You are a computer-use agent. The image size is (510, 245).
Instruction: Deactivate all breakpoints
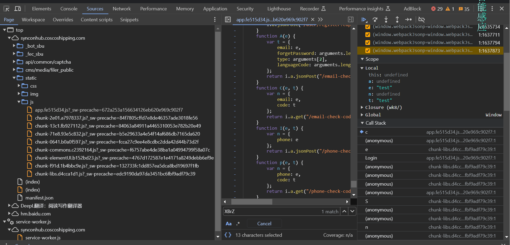point(421,19)
